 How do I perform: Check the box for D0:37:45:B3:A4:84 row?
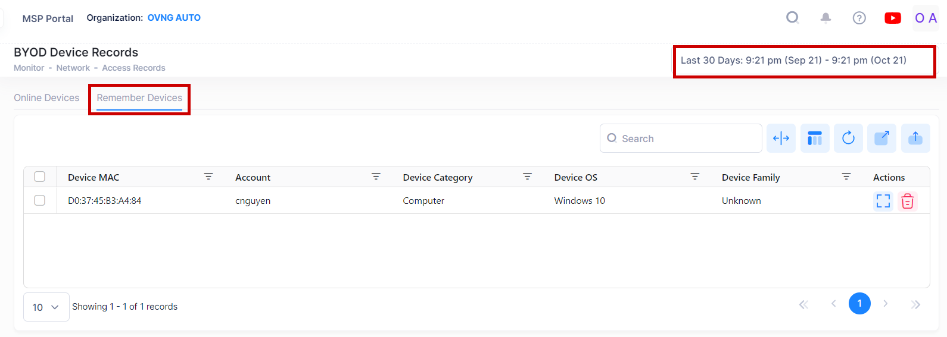click(40, 200)
